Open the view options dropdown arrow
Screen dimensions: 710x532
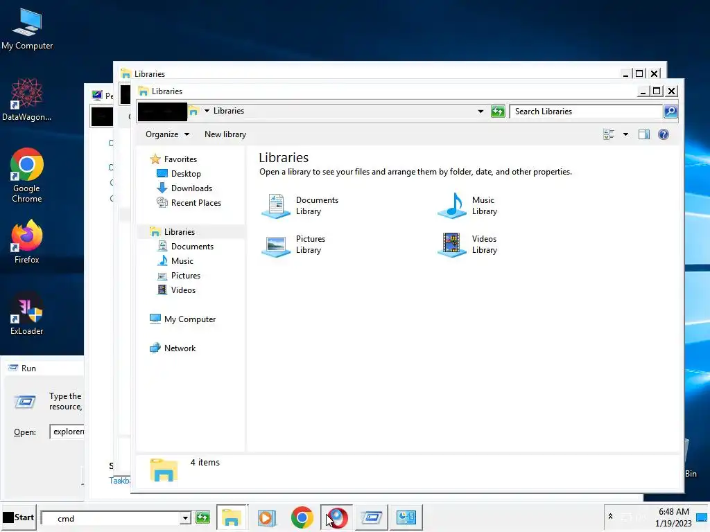coord(626,134)
